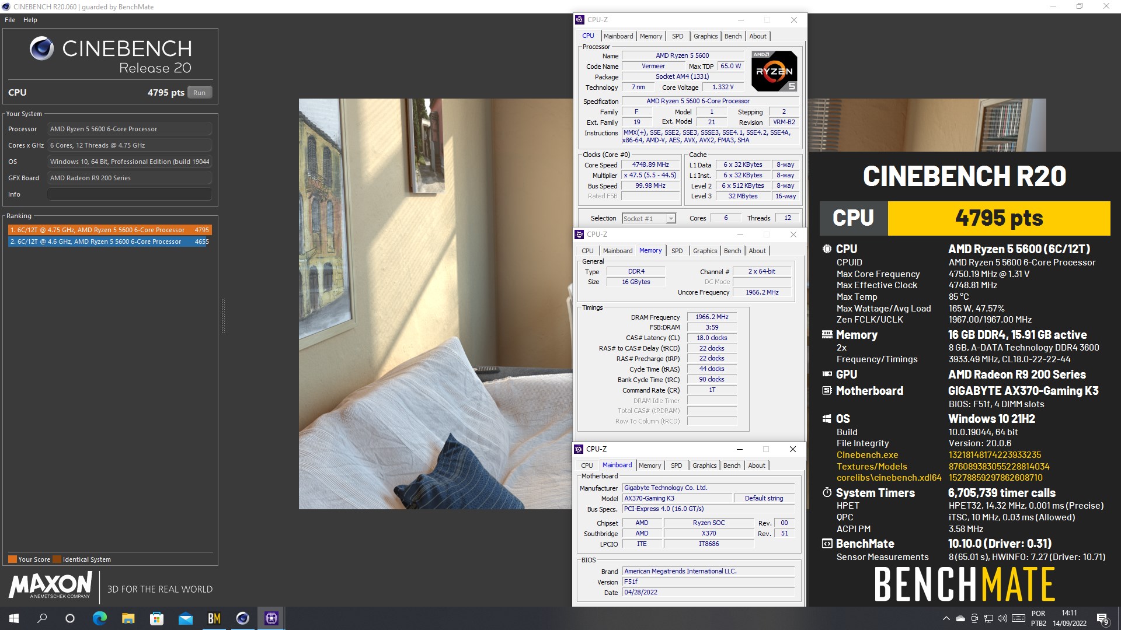Open Graphics tab in Mainboard CPU-Z window
The image size is (1121, 630).
click(x=705, y=466)
